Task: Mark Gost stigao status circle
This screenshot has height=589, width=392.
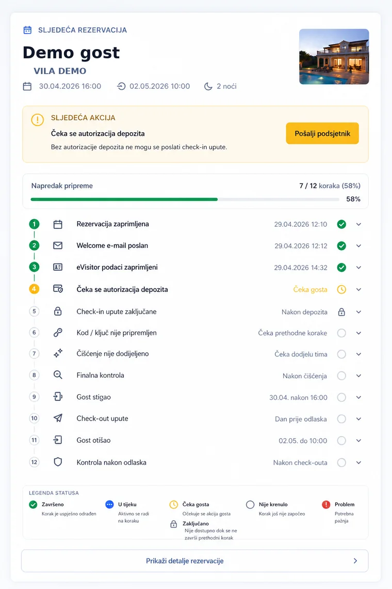Action: [x=341, y=397]
